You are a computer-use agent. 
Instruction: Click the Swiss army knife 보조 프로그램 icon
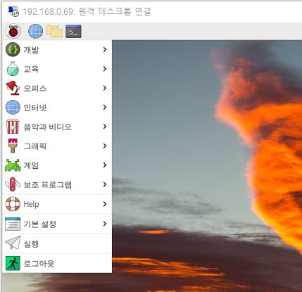pyautogui.click(x=13, y=184)
